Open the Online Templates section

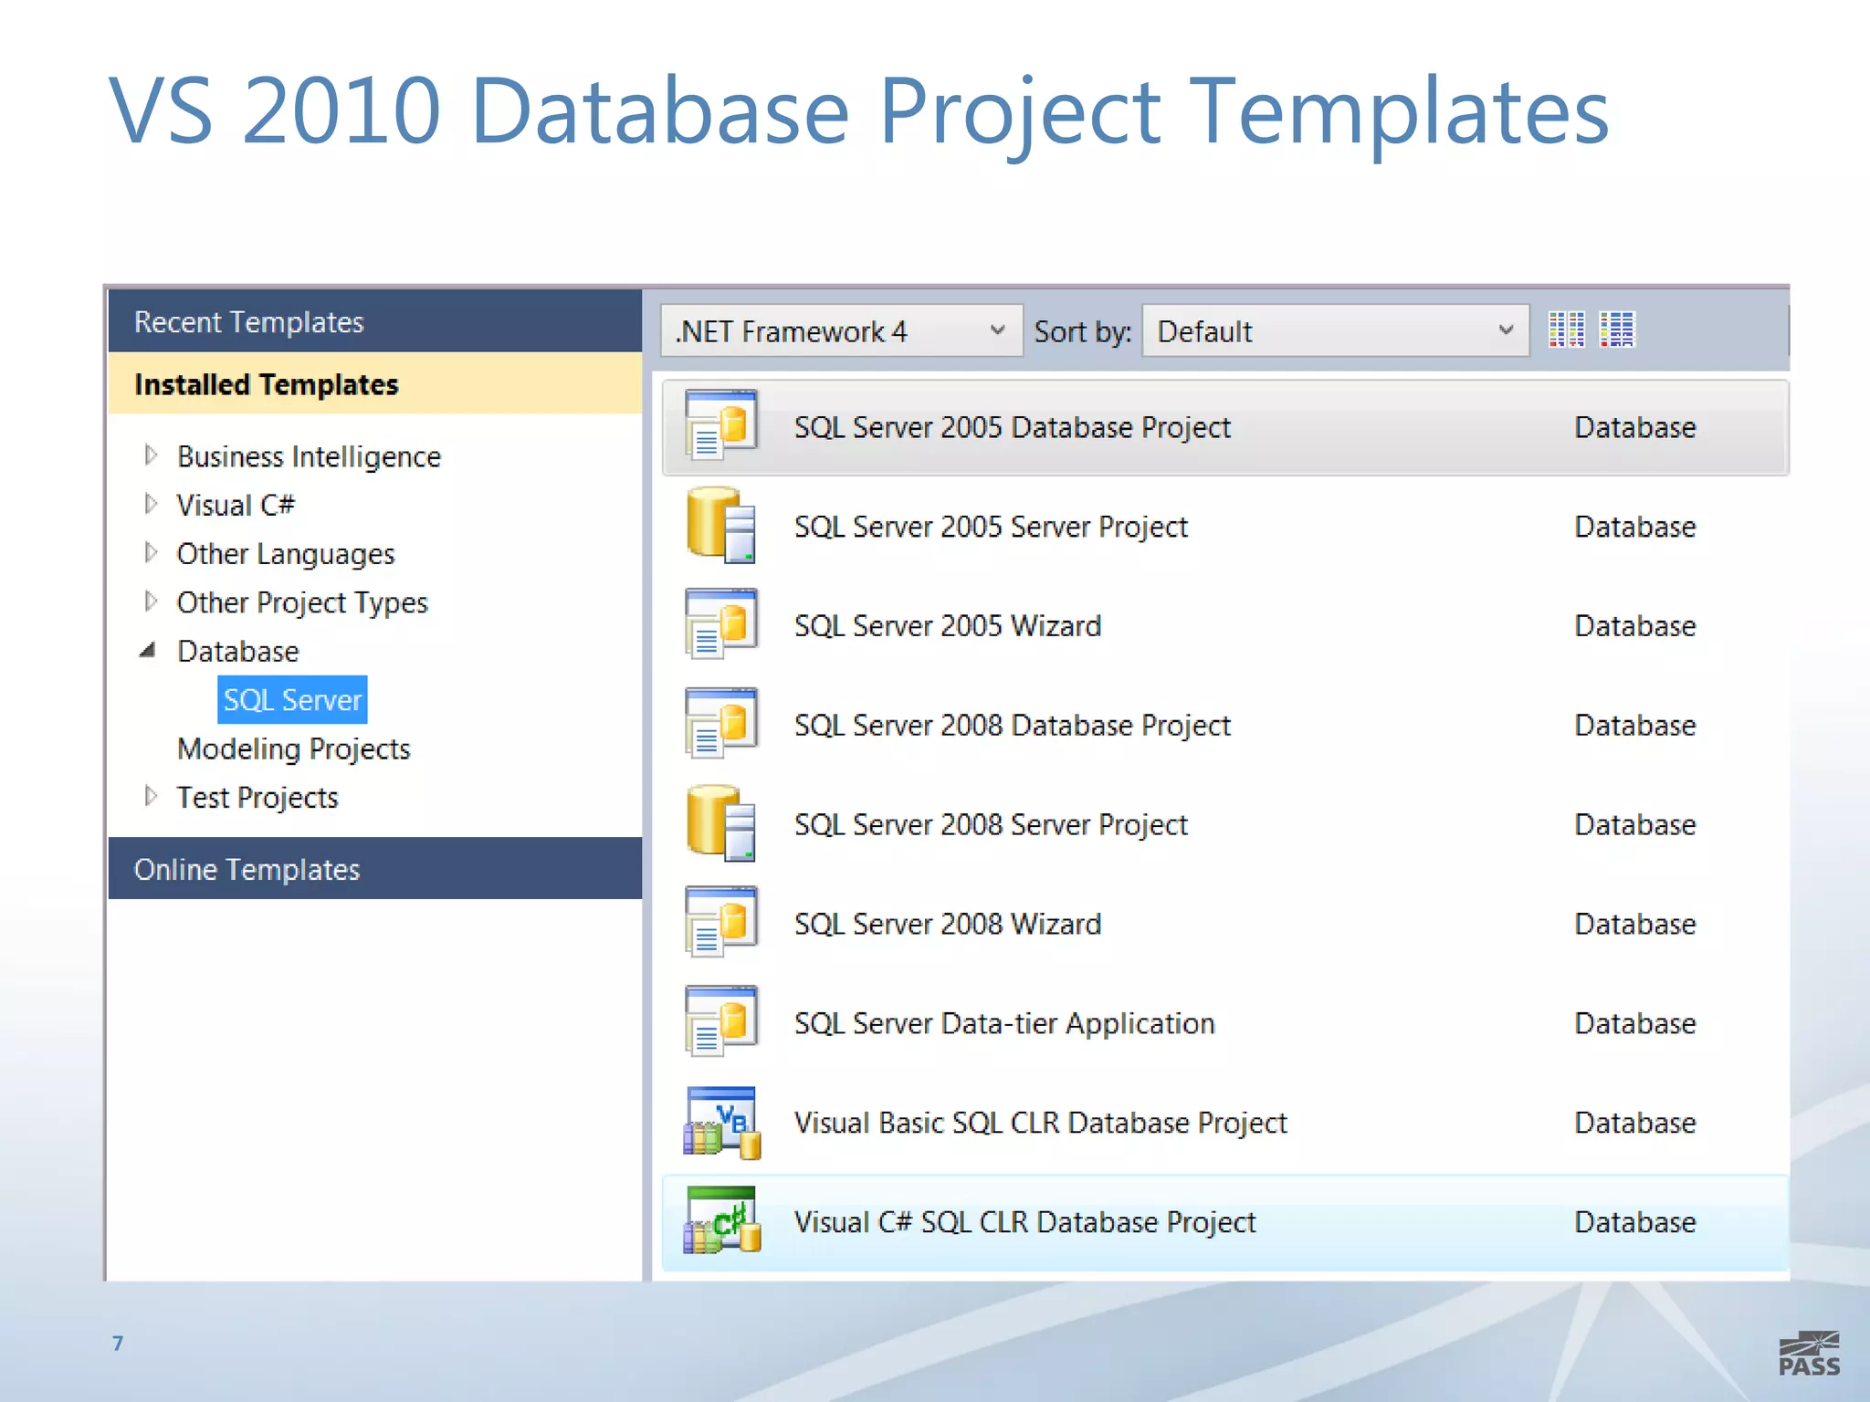(375, 868)
